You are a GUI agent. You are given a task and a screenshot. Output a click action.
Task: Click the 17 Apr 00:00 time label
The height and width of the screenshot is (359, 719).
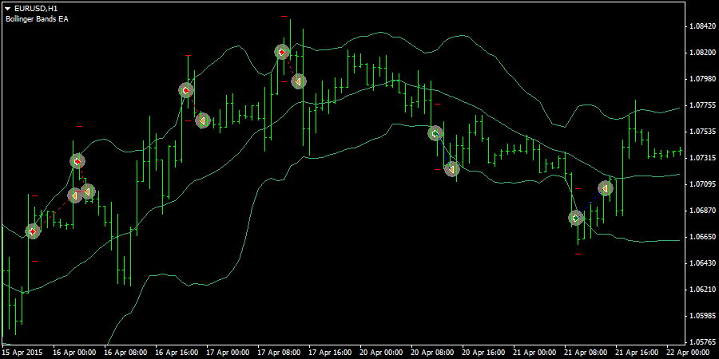click(228, 353)
